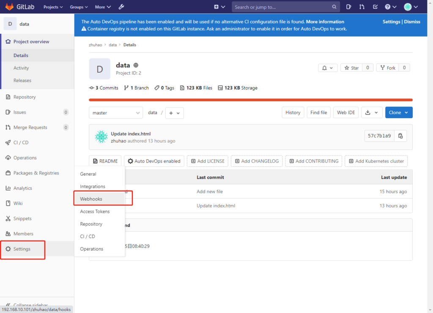Click the public visibility globe icon
The image size is (433, 313).
[136, 65]
